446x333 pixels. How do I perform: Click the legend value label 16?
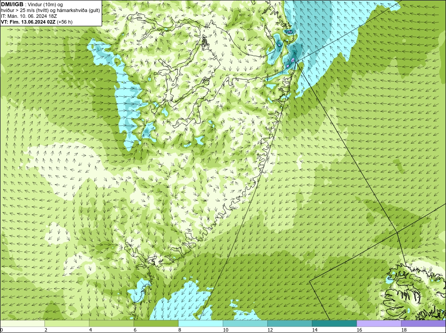coord(359,330)
